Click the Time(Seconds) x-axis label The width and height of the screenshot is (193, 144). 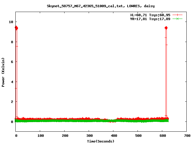(101, 141)
